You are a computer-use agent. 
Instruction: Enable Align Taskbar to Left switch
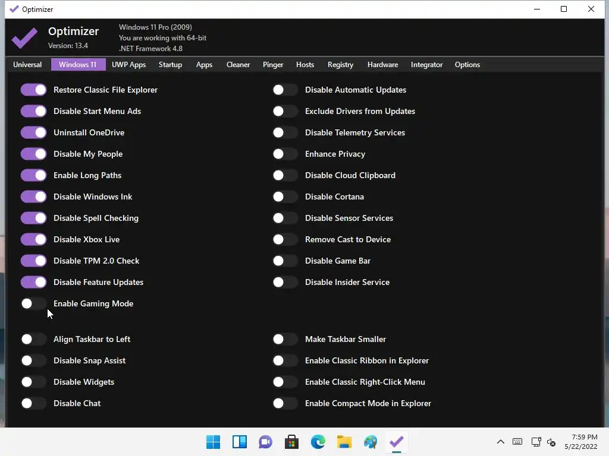coord(34,339)
